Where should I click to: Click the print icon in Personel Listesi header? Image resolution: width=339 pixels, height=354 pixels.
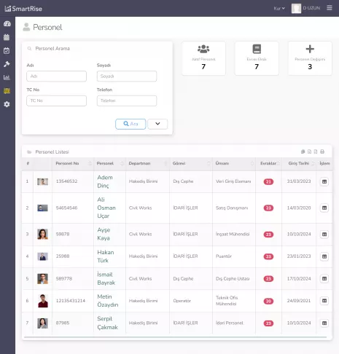(322, 152)
